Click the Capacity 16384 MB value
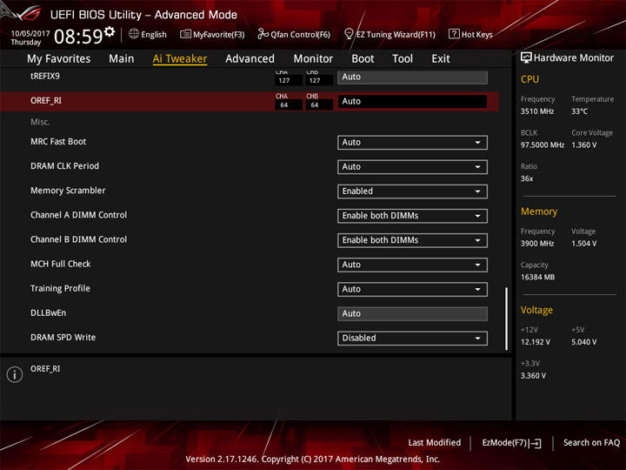The height and width of the screenshot is (470, 626). tap(537, 277)
